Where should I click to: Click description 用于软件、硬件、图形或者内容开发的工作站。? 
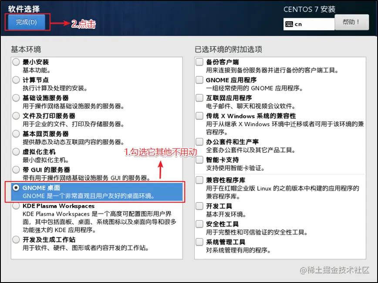(x=86, y=248)
